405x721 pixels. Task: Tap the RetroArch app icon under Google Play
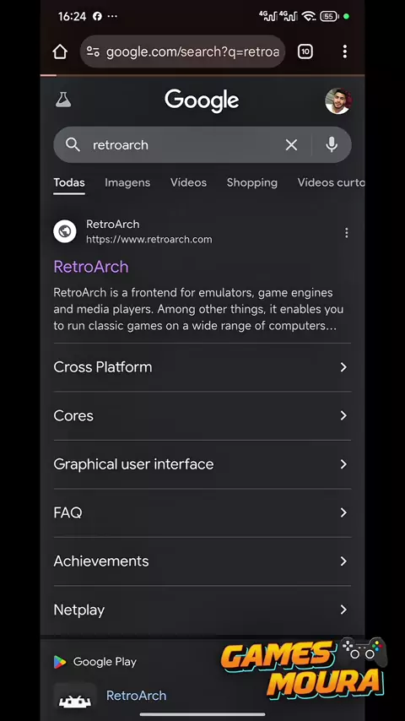75,699
